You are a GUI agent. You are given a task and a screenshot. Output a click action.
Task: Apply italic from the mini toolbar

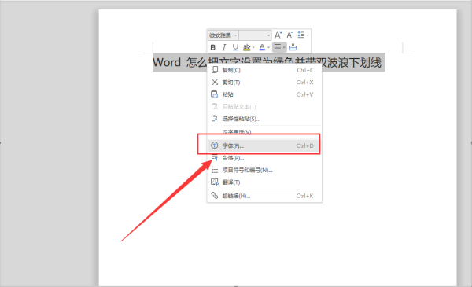224,47
